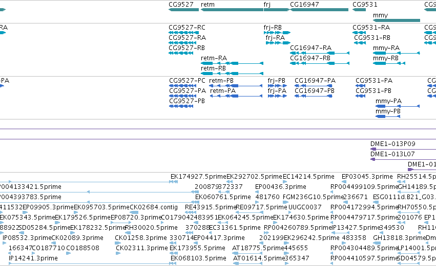Click EST IP13427.5prime
The height and width of the screenshot is (266, 436).
click(357, 228)
